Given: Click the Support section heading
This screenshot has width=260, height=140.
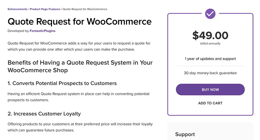Looking at the screenshot, I should [185, 134].
